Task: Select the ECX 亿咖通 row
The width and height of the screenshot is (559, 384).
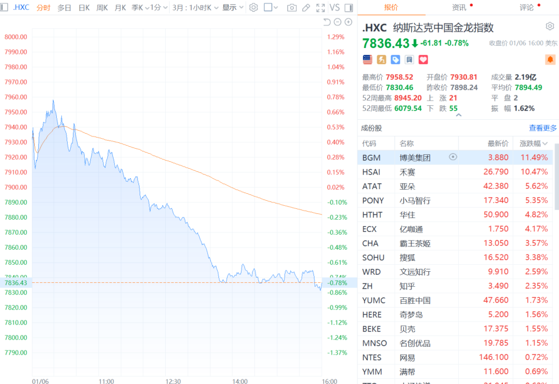Action: coord(455,229)
